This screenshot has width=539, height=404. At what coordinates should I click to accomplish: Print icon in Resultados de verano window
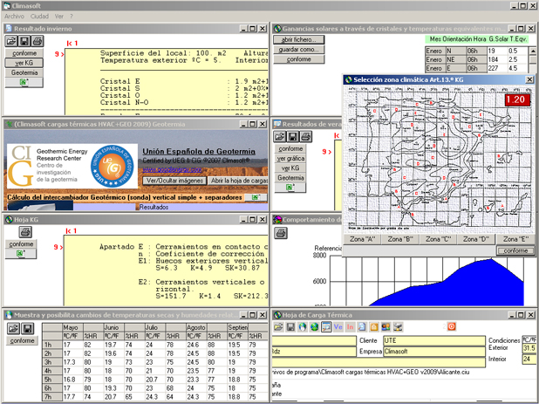pyautogui.click(x=305, y=137)
